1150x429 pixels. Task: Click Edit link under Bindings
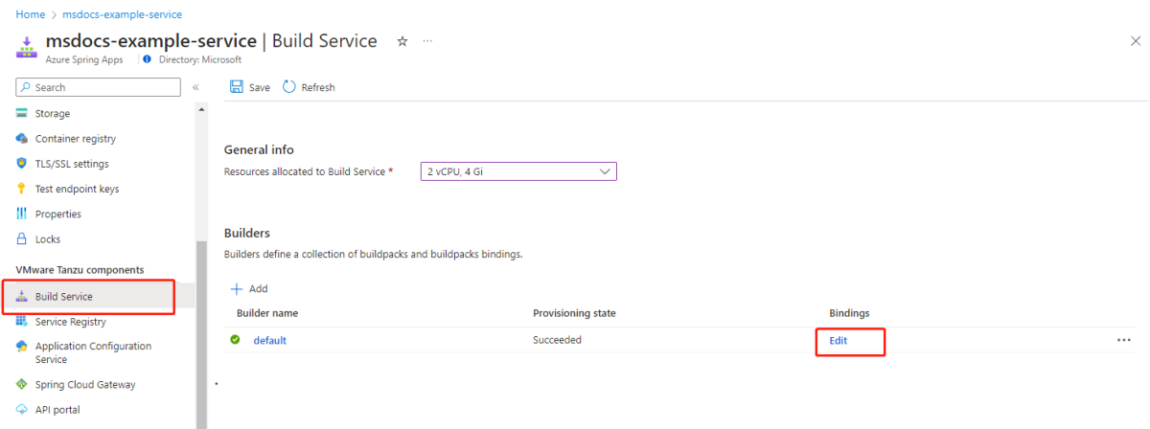pyautogui.click(x=839, y=340)
